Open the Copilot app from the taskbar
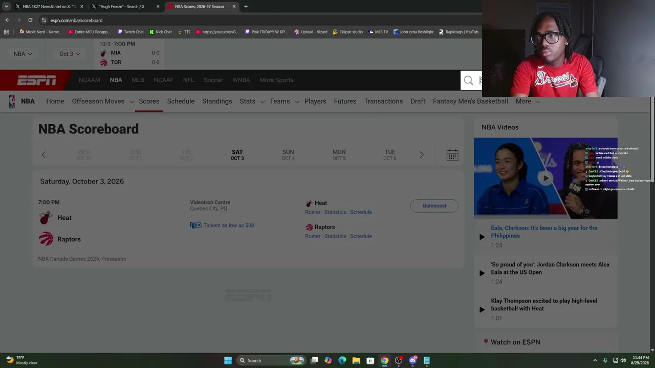Viewport: 655px width, 368px height. (x=328, y=360)
